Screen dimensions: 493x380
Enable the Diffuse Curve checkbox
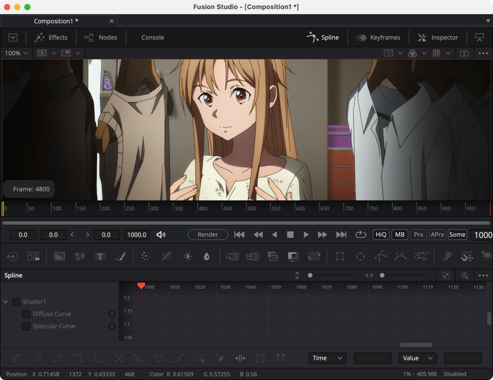26,314
